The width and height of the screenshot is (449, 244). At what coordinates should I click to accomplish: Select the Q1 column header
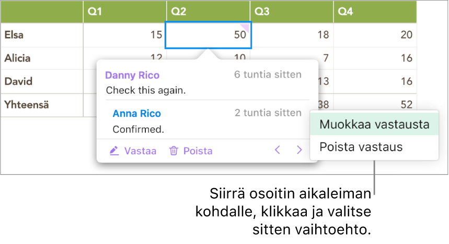point(124,11)
